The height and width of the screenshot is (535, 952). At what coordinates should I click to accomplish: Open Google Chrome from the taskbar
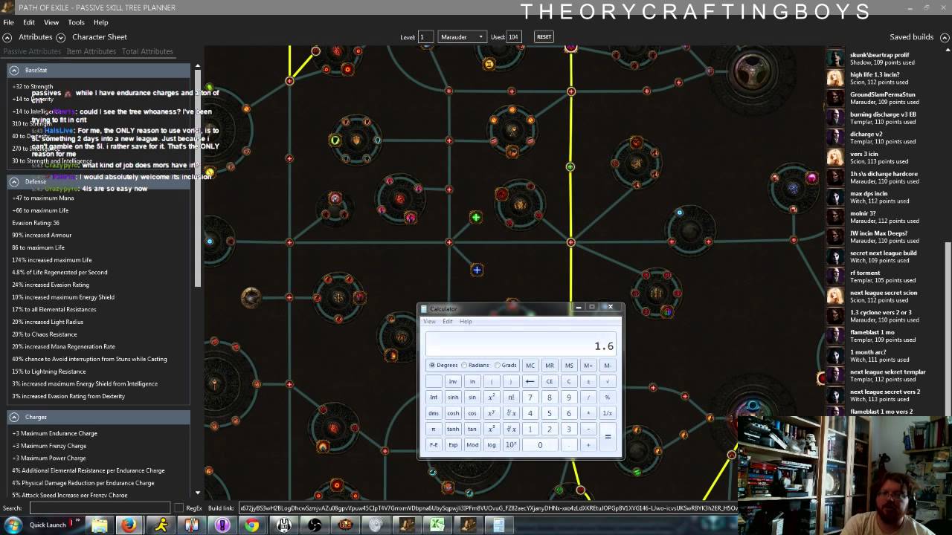point(252,525)
